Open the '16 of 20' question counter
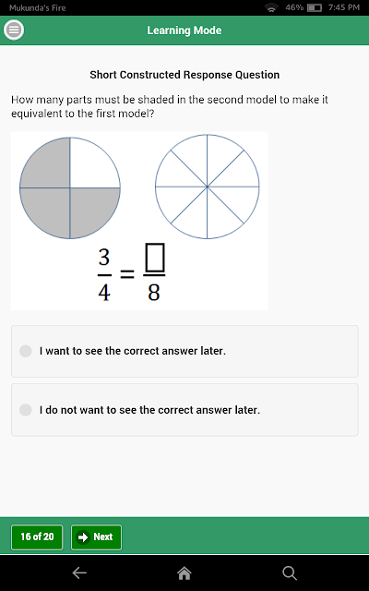 (x=37, y=537)
